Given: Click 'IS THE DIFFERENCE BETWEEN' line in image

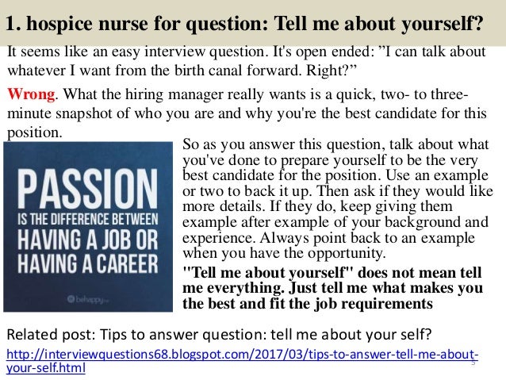Looking at the screenshot, I should (88, 220).
